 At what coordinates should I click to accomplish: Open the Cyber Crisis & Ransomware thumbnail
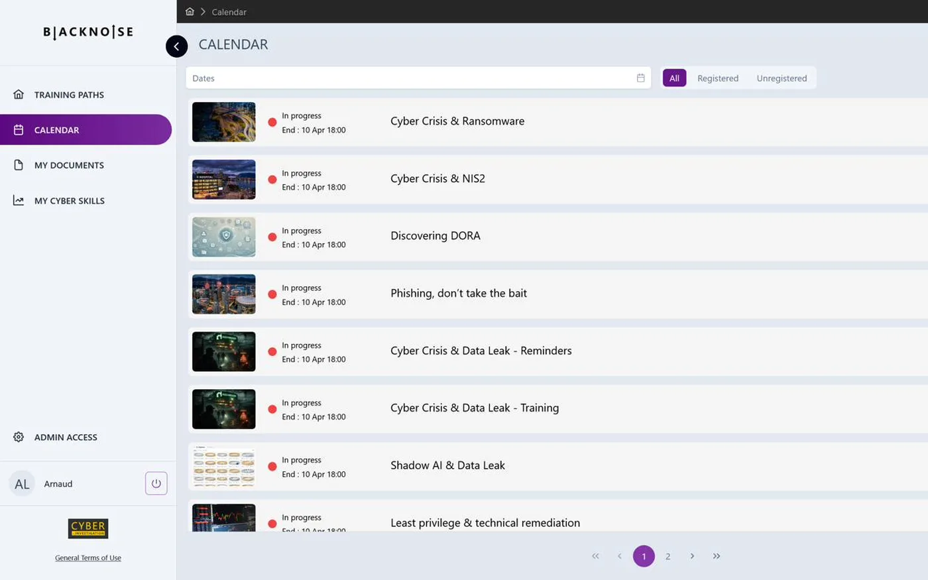[224, 122]
